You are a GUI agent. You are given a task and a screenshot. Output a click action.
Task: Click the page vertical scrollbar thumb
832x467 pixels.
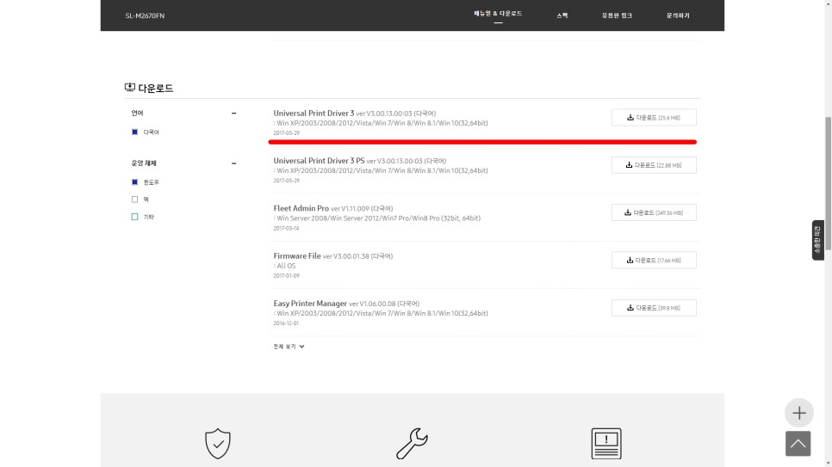click(828, 184)
